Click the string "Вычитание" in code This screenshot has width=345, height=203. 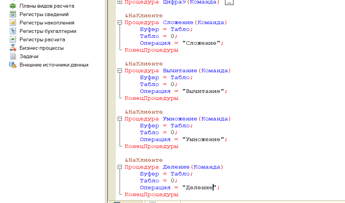point(203,91)
